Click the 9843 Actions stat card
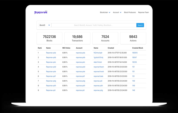Image resolution: width=178 pixels, height=113 pixels. [133, 38]
